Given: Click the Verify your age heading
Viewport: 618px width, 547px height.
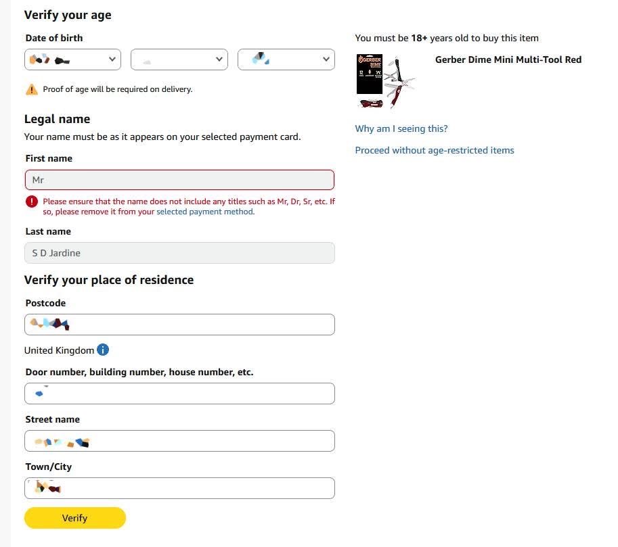Looking at the screenshot, I should 68,15.
